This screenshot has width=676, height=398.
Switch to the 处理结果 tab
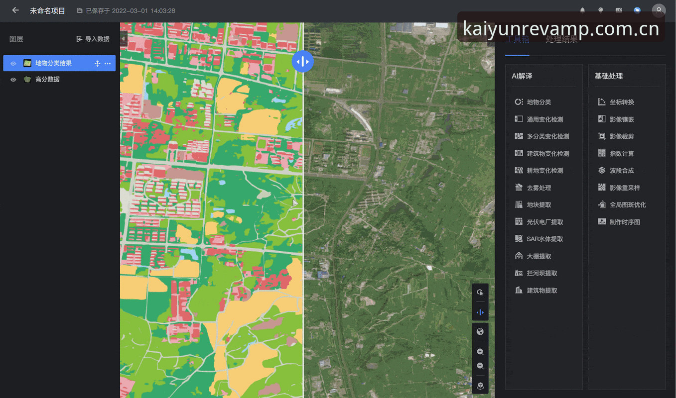tap(561, 39)
